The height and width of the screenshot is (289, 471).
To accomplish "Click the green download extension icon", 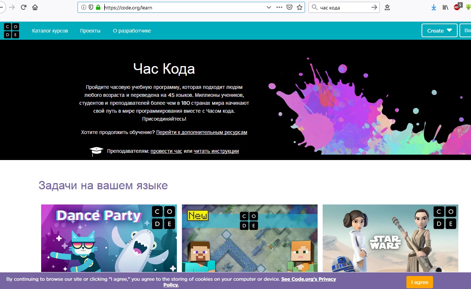I will coord(468,7).
